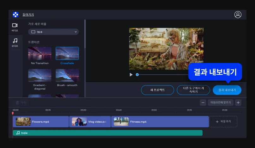Click 타임라인에 맞추기 fit button
The height and width of the screenshot is (148, 255).
(221, 103)
